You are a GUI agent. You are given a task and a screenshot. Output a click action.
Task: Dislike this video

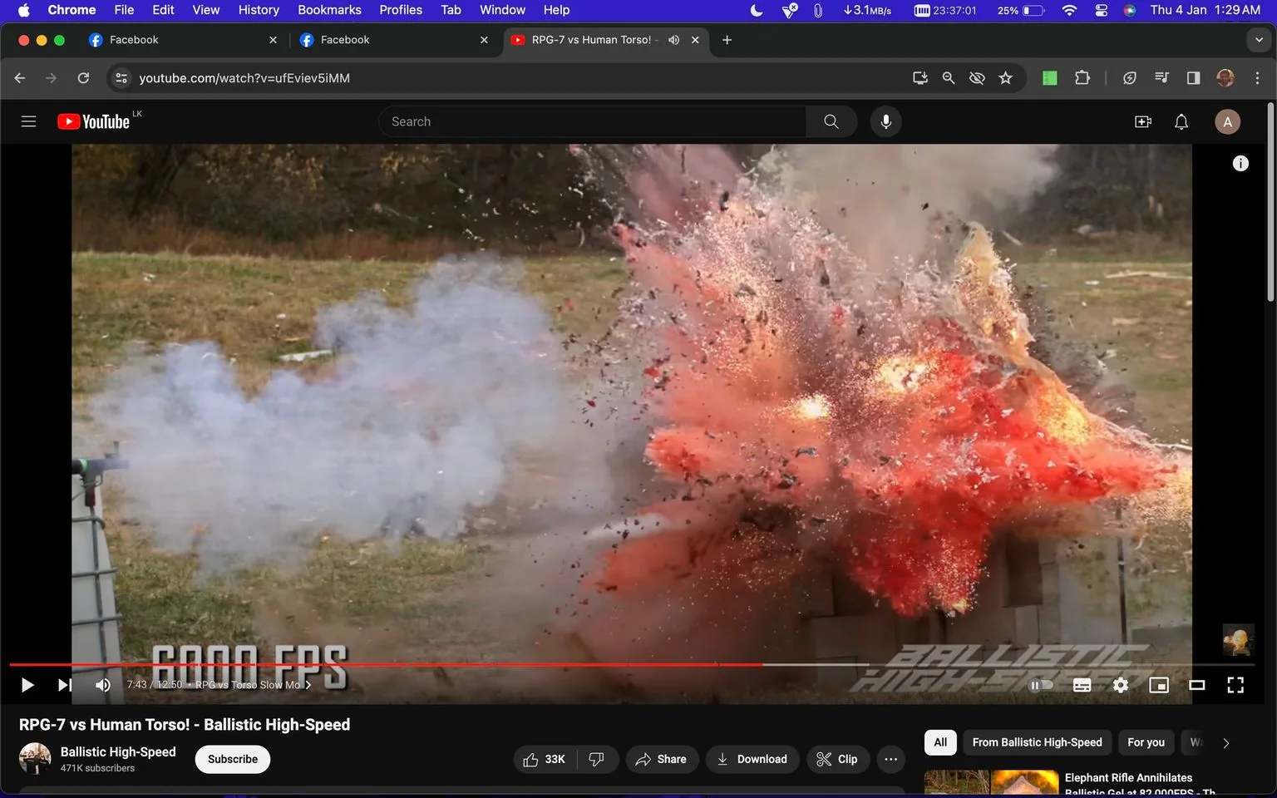coord(596,759)
